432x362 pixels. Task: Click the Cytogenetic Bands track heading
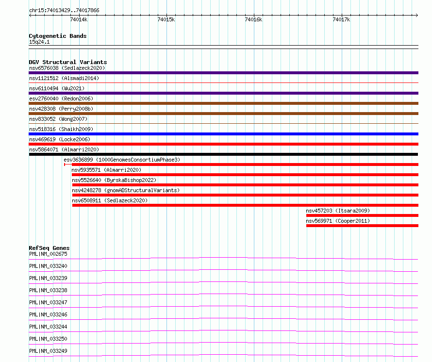(58, 36)
